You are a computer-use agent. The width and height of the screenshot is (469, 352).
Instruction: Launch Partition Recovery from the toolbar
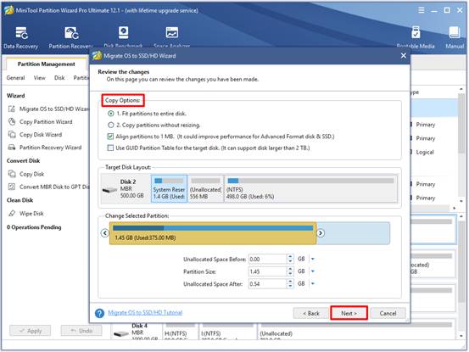pyautogui.click(x=70, y=37)
